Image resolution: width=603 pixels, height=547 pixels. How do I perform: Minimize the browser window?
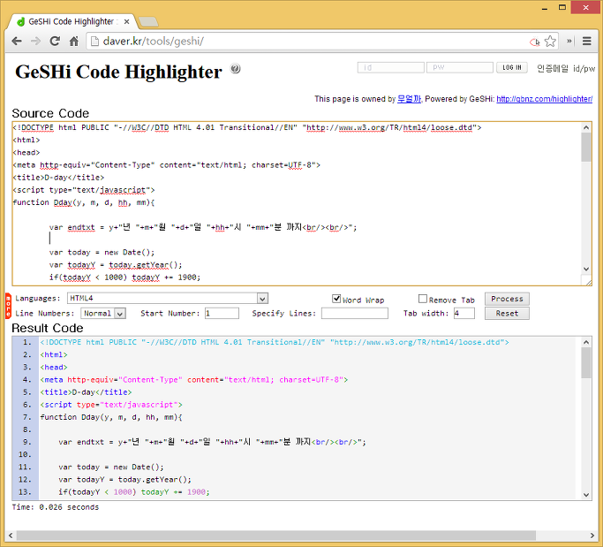pos(544,8)
